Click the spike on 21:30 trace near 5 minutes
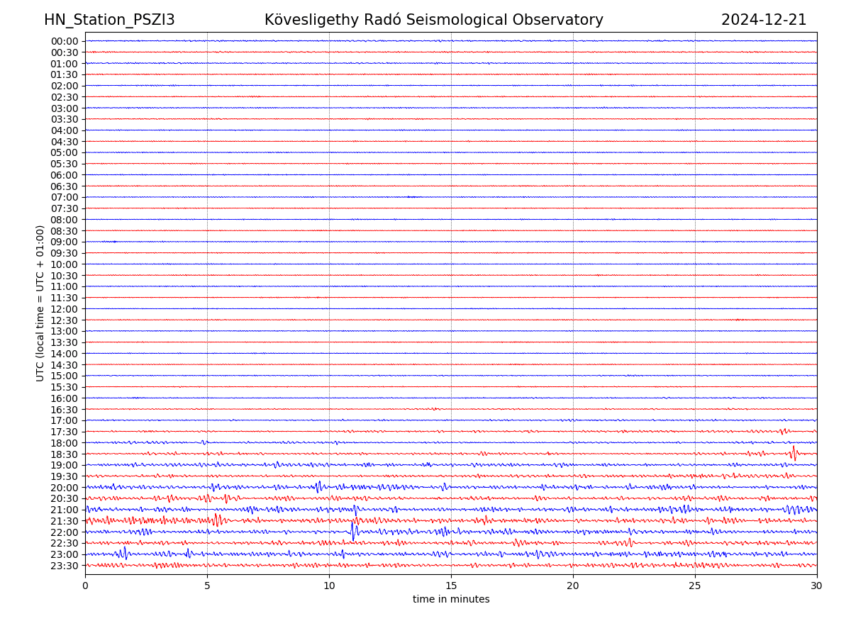Image resolution: width=851 pixels, height=638 pixels. tap(216, 520)
